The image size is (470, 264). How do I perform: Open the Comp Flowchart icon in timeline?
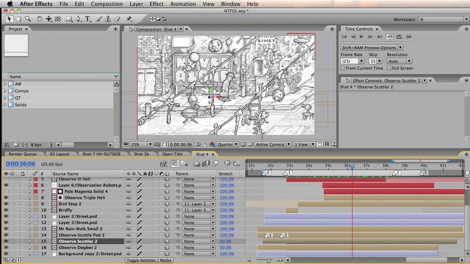coord(164,164)
